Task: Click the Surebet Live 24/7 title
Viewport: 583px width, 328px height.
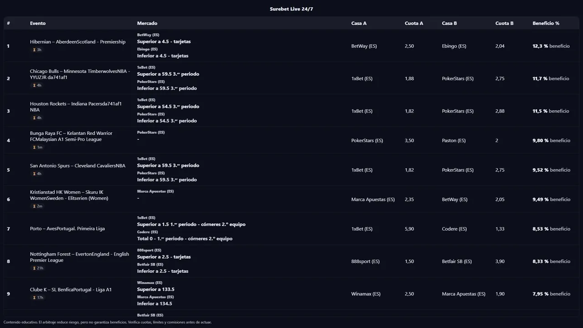Action: click(291, 9)
